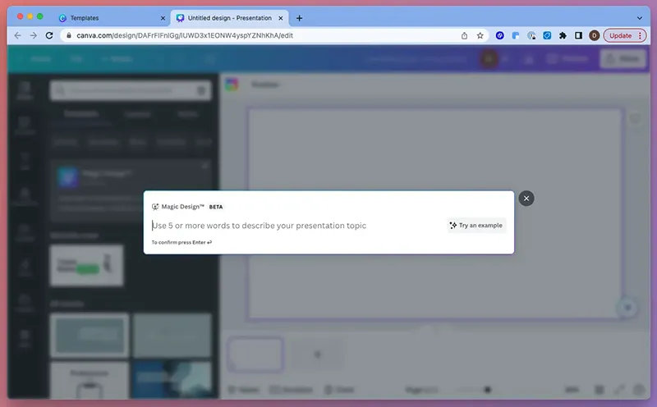Screen dimensions: 657x407
Task: Open a new browser tab
Action: point(299,17)
